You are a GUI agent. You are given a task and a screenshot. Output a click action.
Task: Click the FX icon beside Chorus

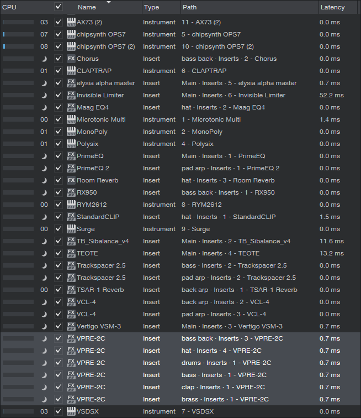click(71, 59)
